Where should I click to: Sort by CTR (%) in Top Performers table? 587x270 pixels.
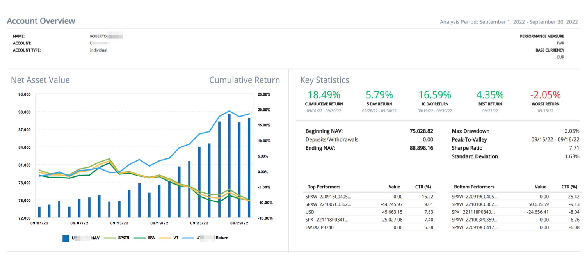click(x=423, y=187)
